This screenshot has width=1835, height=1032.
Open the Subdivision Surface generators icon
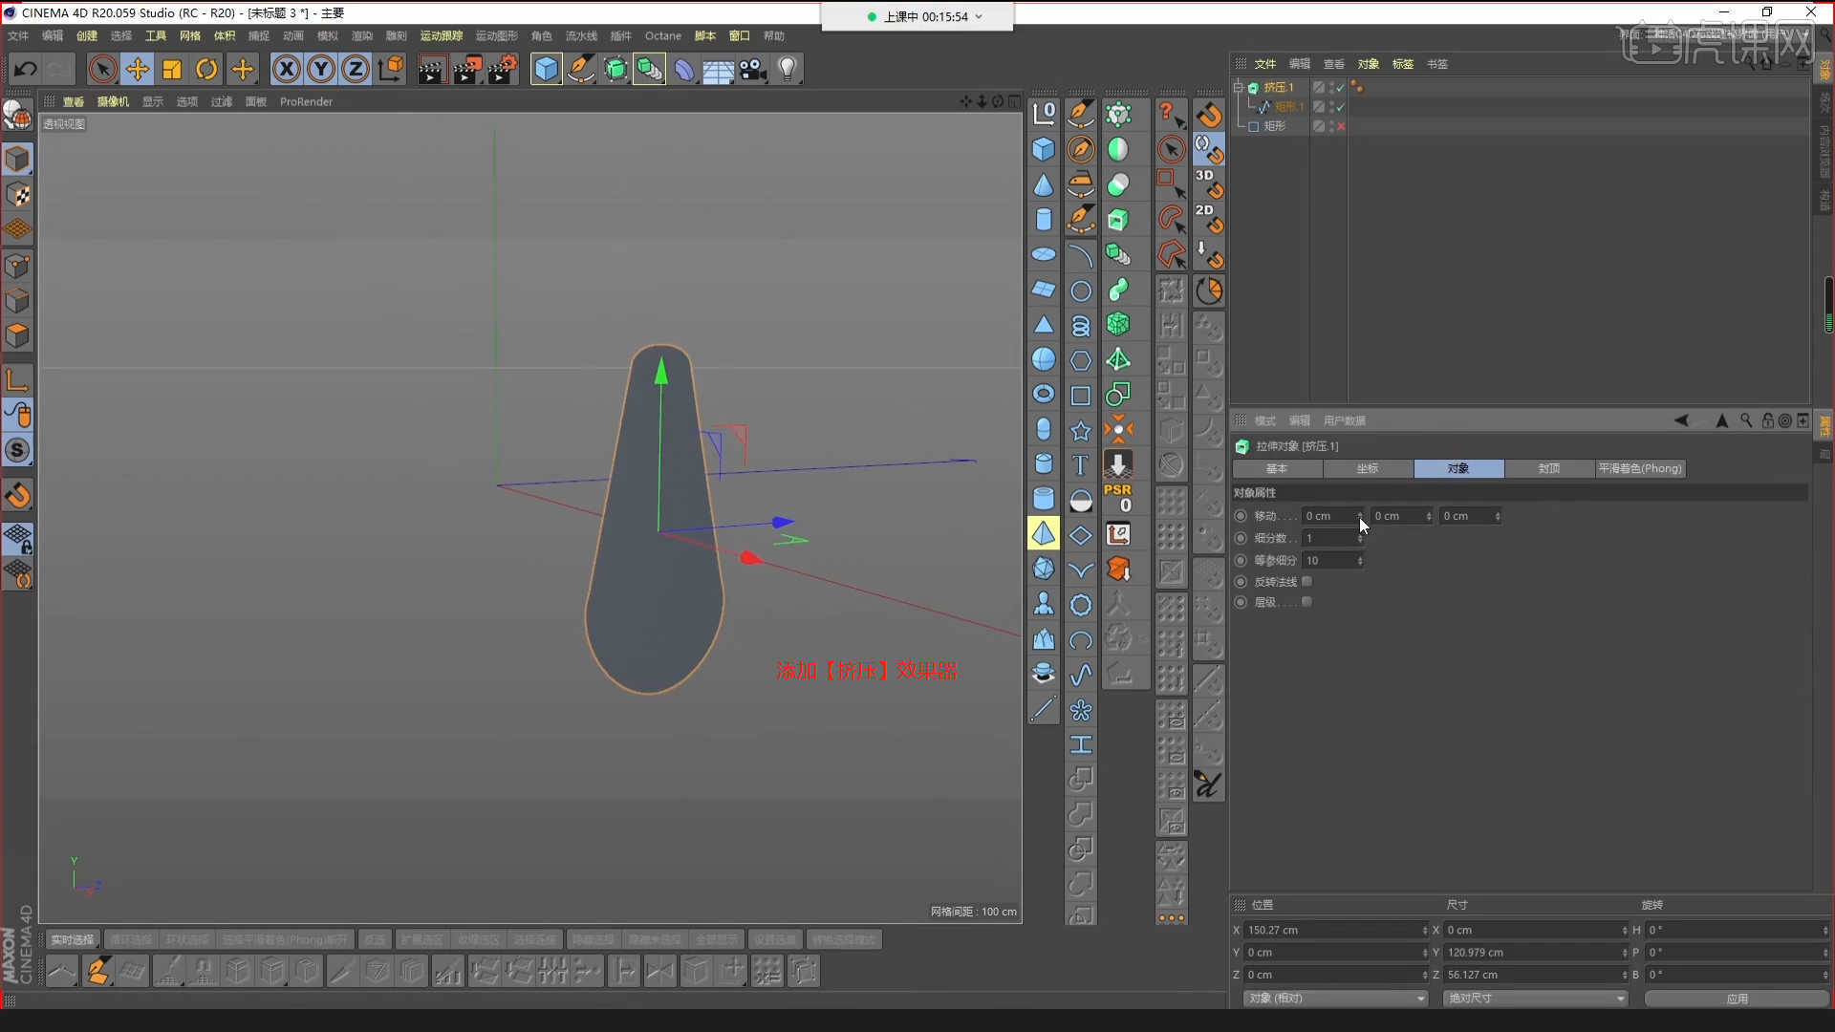click(615, 69)
